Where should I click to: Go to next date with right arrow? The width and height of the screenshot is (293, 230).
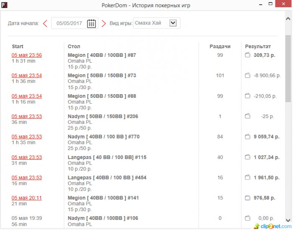[x=104, y=23]
